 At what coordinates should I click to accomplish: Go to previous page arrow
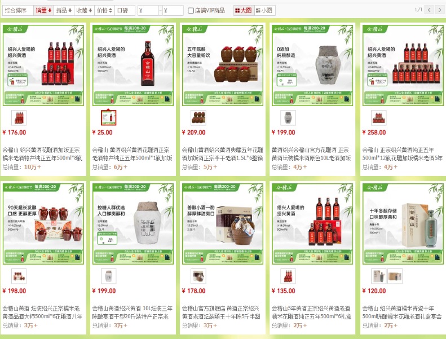pos(429,10)
